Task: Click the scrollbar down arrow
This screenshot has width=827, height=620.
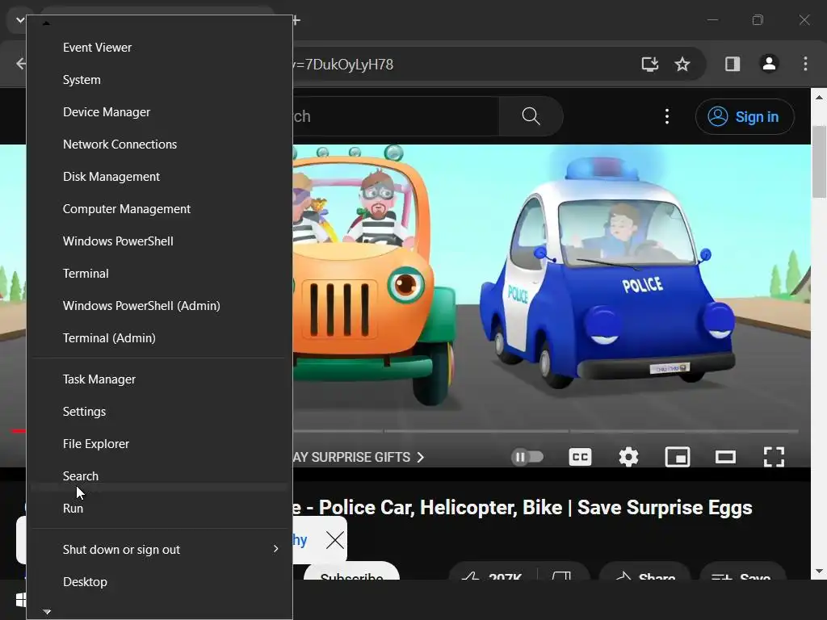Action: tap(819, 571)
